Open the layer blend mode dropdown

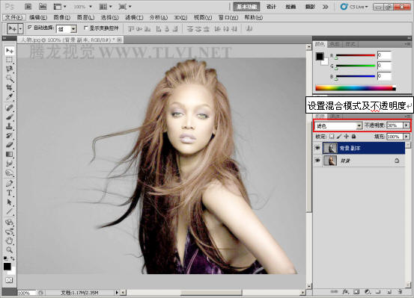coord(338,126)
